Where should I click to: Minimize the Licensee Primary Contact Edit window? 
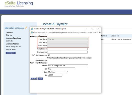pos(86,29)
